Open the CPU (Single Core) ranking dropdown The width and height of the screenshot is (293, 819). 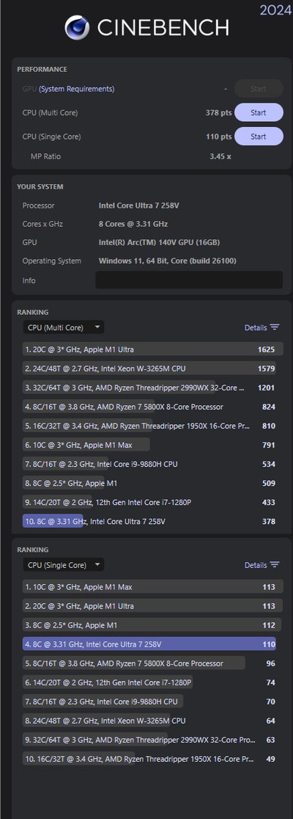[x=64, y=565]
